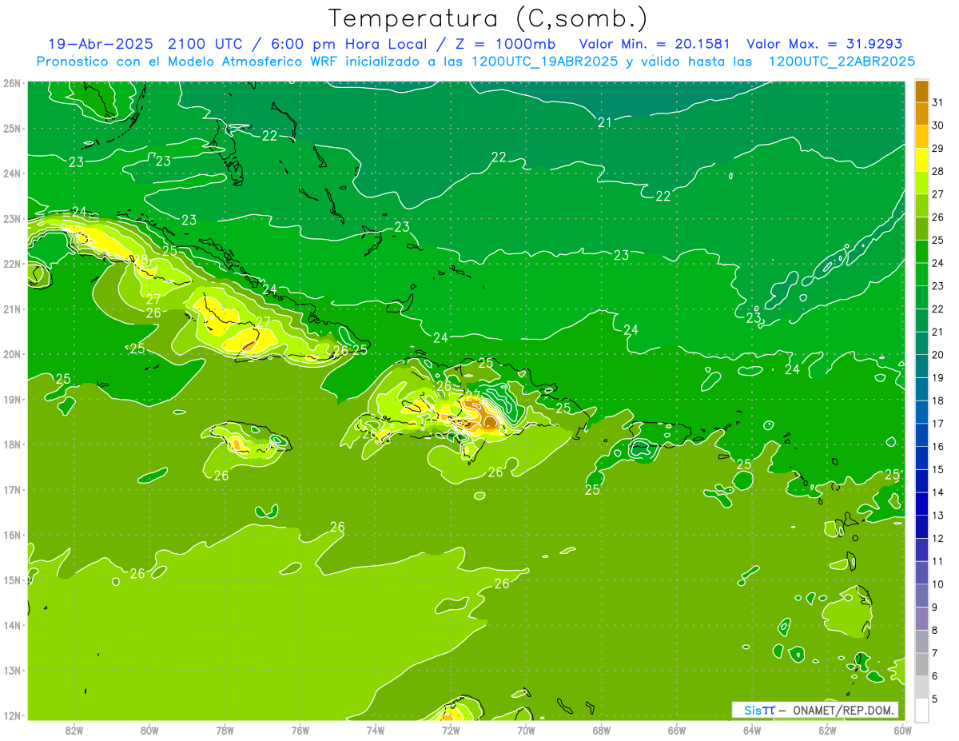Click the 25N latitude axis label
The image size is (959, 741).
coord(12,128)
